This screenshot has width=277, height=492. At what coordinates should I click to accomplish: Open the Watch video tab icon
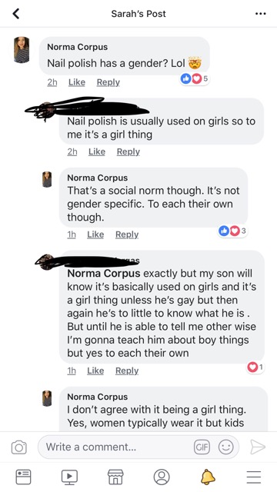[x=69, y=477]
